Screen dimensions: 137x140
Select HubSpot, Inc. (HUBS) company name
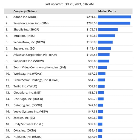tap(27, 137)
